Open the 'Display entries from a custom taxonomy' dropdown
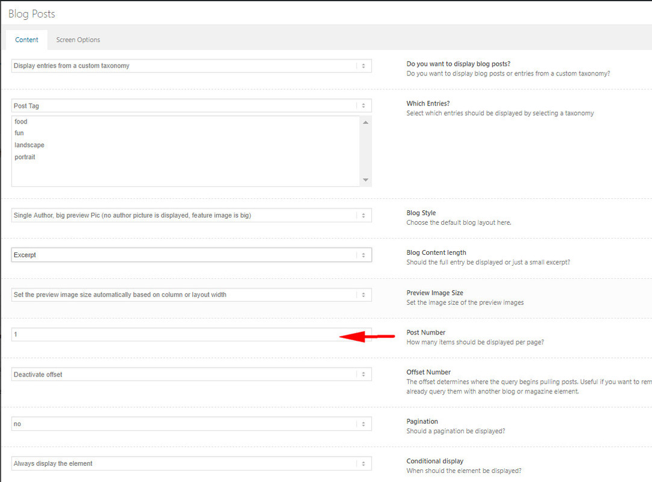Image resolution: width=652 pixels, height=482 pixels. click(191, 66)
